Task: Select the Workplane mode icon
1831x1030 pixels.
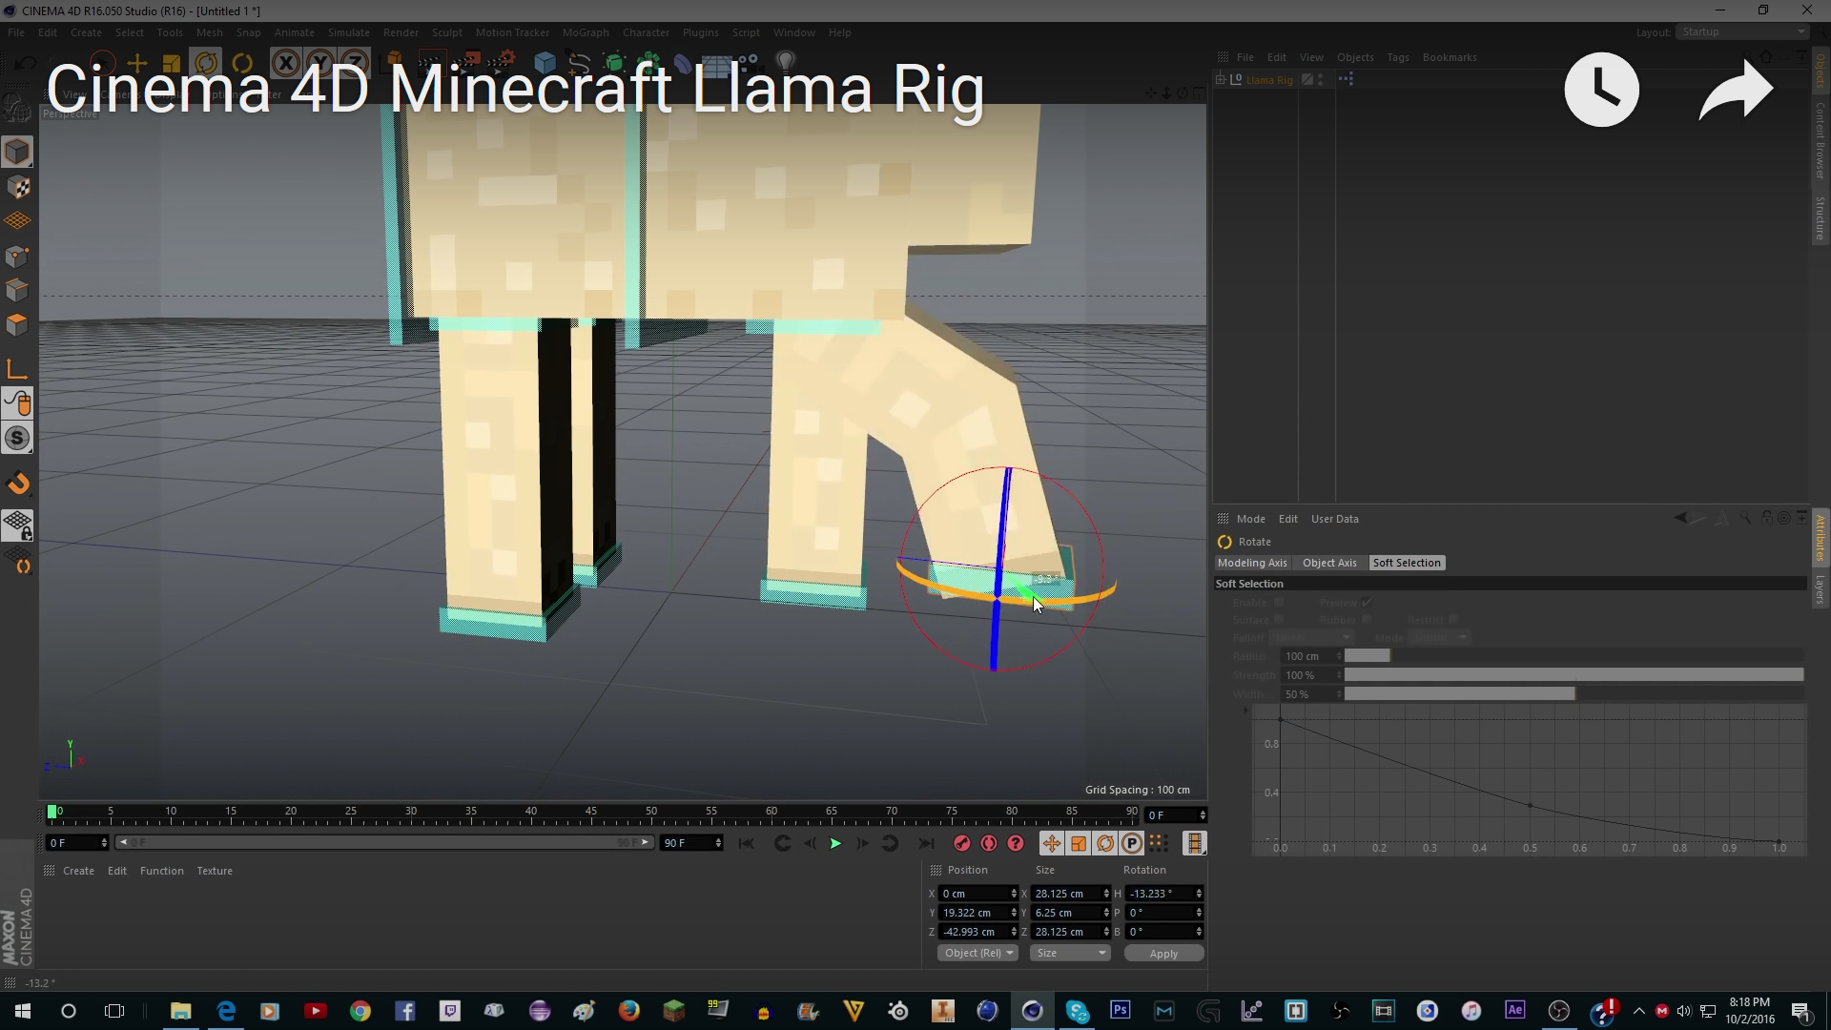Action: click(17, 221)
